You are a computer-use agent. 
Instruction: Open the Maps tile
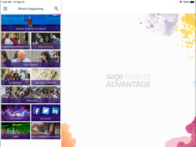coord(16,131)
